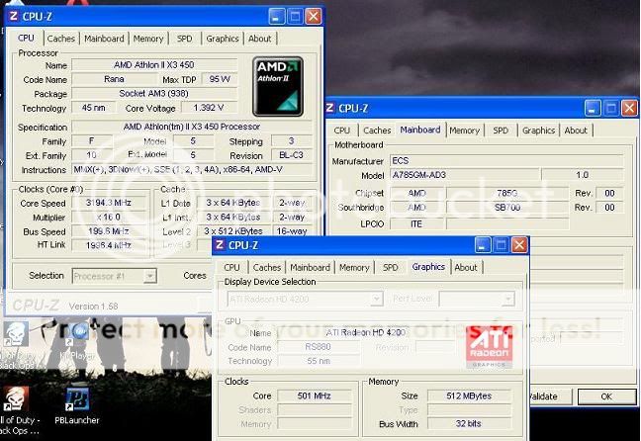The image size is (641, 441).
Task: Open About tab in the Graphics window
Action: click(466, 267)
